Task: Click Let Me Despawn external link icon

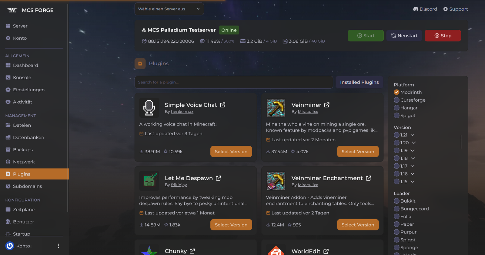Action: [218, 178]
